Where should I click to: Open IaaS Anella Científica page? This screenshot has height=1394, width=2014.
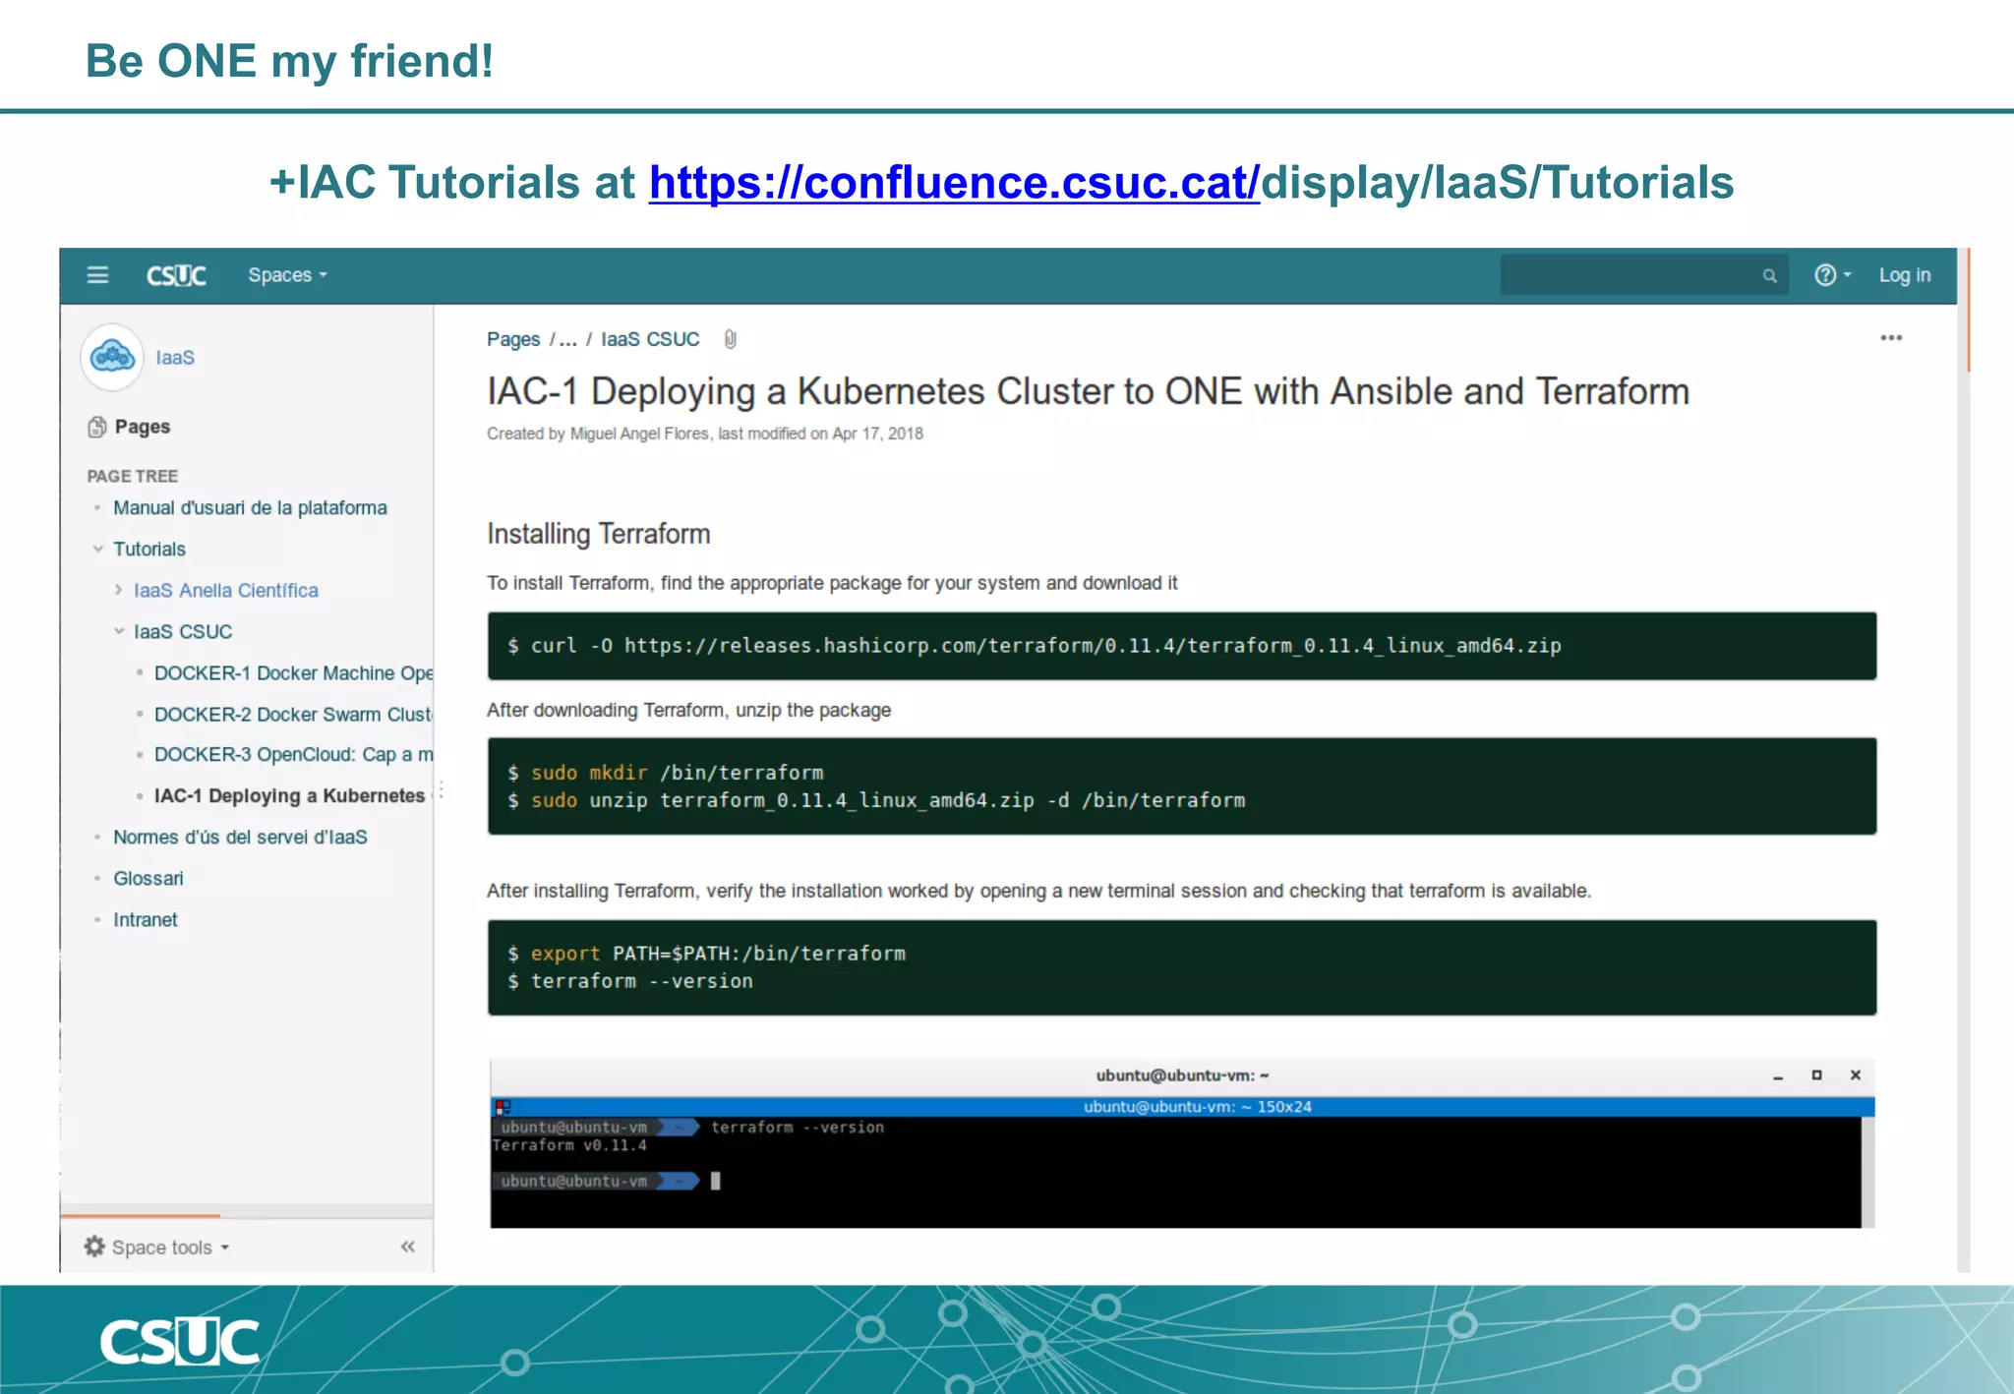226,591
